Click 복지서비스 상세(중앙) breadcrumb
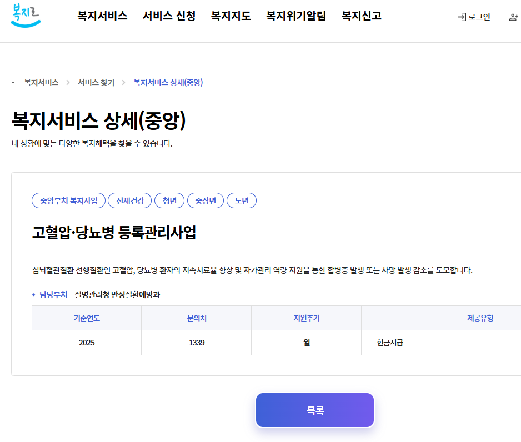The width and height of the screenshot is (521, 442). (x=168, y=82)
